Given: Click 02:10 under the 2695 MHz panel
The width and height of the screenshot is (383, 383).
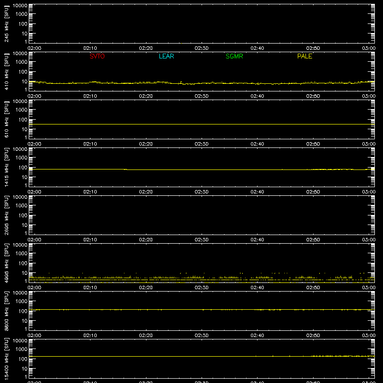Looking at the screenshot, I should (90, 240).
